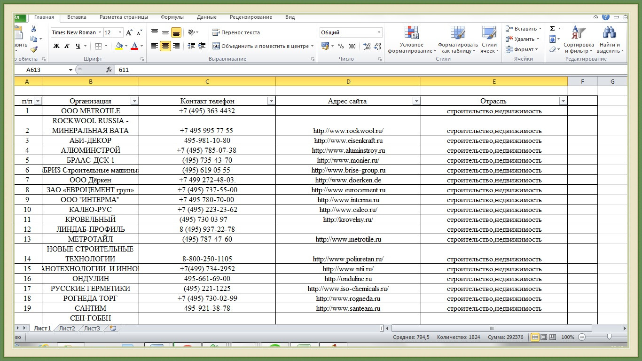Align cell text to the left
Screen dimensions: 642x361
point(155,46)
